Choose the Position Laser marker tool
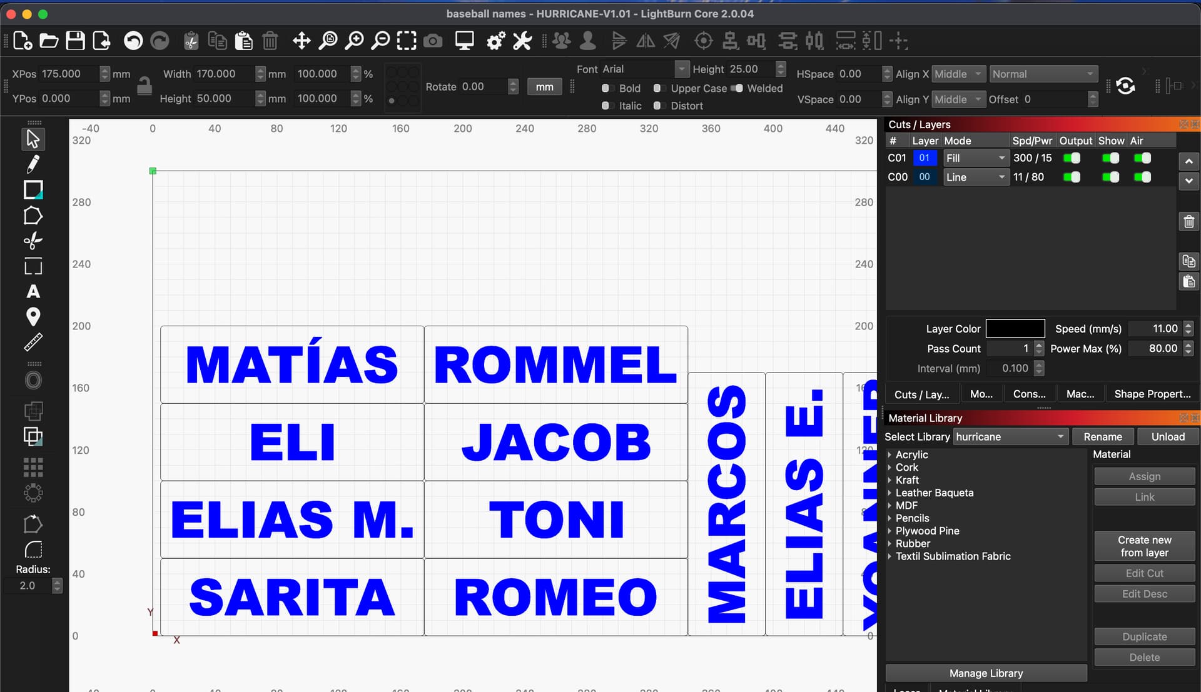This screenshot has height=692, width=1201. (x=33, y=317)
